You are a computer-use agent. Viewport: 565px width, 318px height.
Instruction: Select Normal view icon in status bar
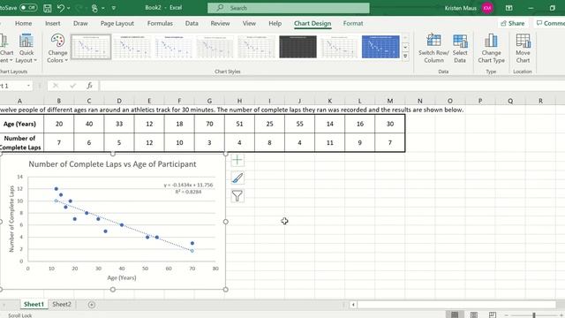point(455,314)
